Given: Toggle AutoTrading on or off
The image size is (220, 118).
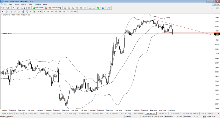Looking at the screenshot, I should point(55,8).
